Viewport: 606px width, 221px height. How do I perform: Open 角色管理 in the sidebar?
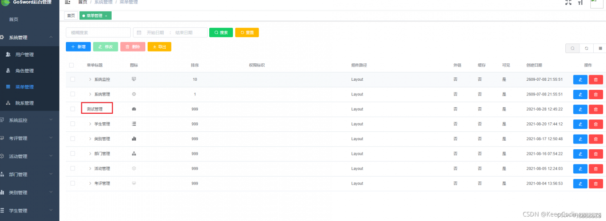(29, 71)
